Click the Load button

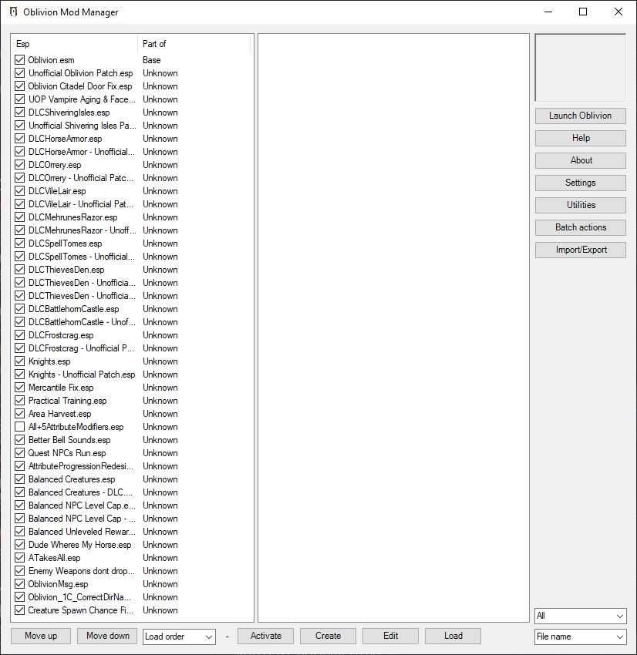453,636
